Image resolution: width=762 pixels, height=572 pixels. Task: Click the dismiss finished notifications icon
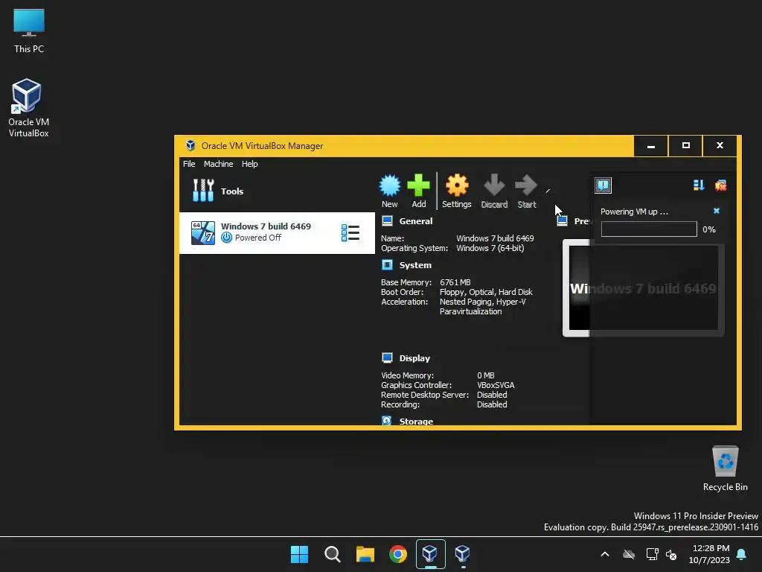pyautogui.click(x=720, y=185)
